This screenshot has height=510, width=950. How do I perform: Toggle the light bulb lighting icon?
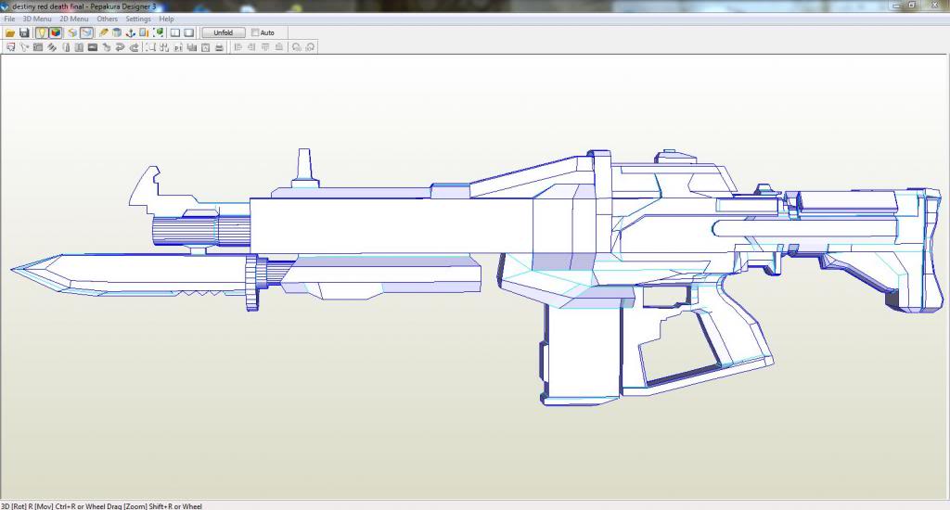pos(41,32)
